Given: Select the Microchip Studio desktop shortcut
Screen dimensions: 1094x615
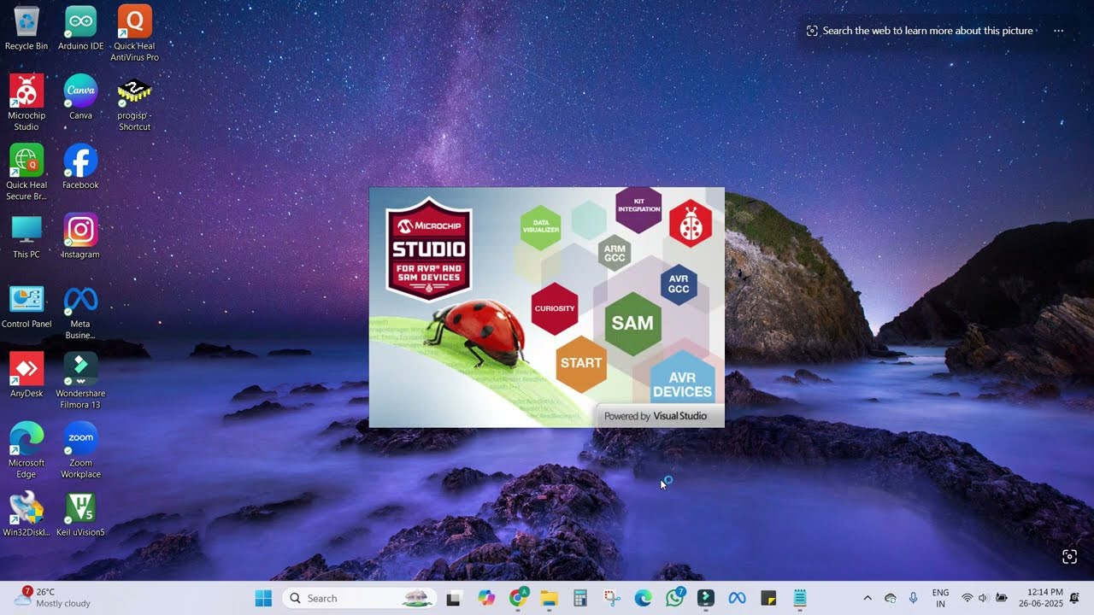Looking at the screenshot, I should click(26, 102).
